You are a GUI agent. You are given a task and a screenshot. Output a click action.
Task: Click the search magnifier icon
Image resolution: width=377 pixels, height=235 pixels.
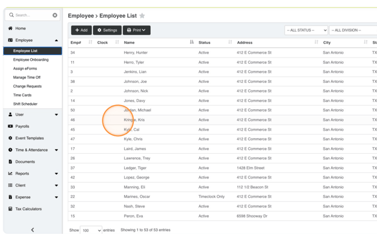11,15
